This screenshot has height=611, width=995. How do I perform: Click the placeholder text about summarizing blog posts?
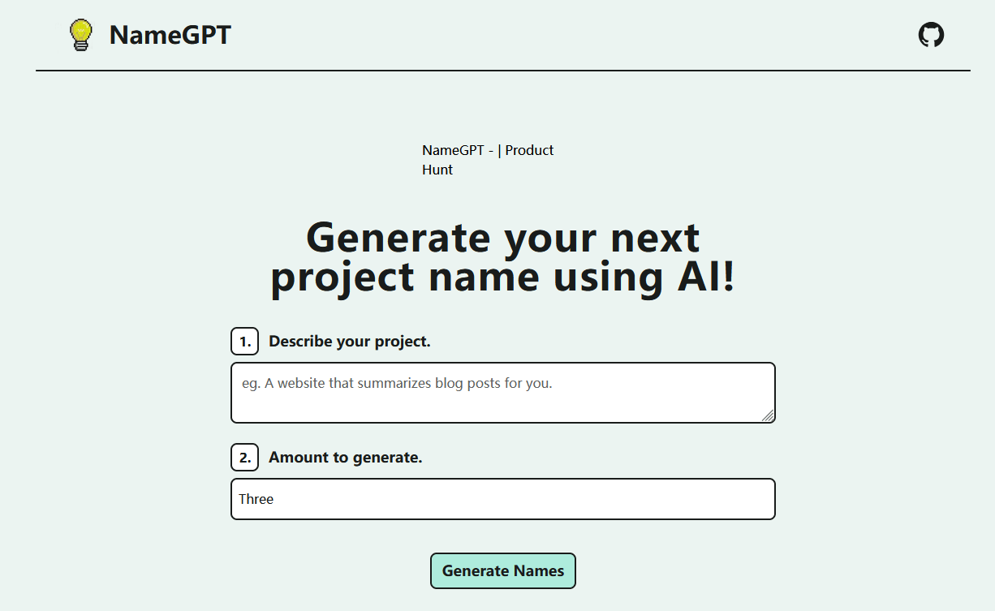tap(397, 383)
